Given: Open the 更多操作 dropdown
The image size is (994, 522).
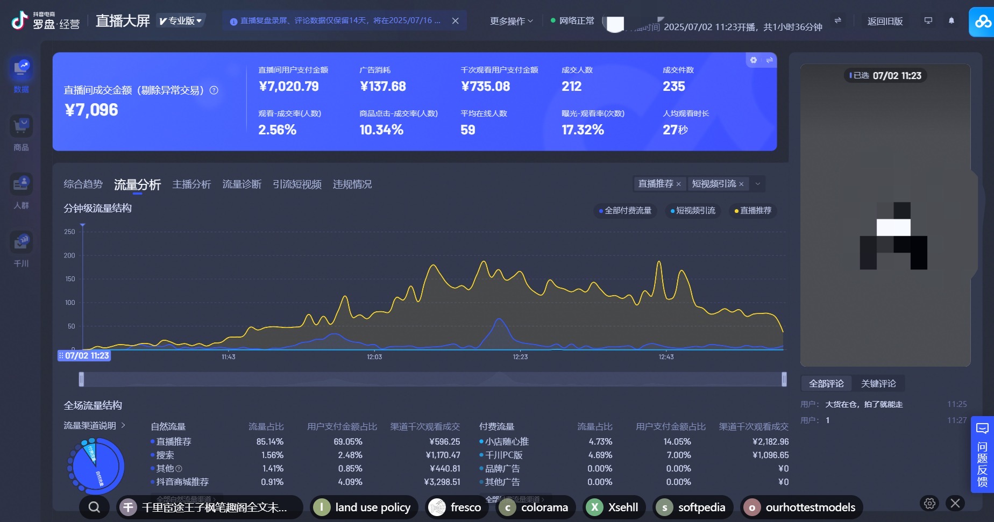Looking at the screenshot, I should pos(511,21).
